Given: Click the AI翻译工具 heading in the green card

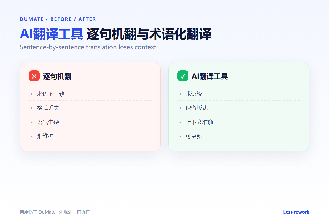Looking at the screenshot, I should 210,76.
